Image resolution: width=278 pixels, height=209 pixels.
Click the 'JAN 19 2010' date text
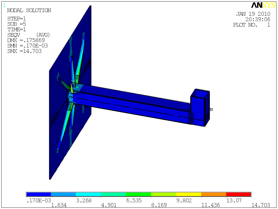253,14
